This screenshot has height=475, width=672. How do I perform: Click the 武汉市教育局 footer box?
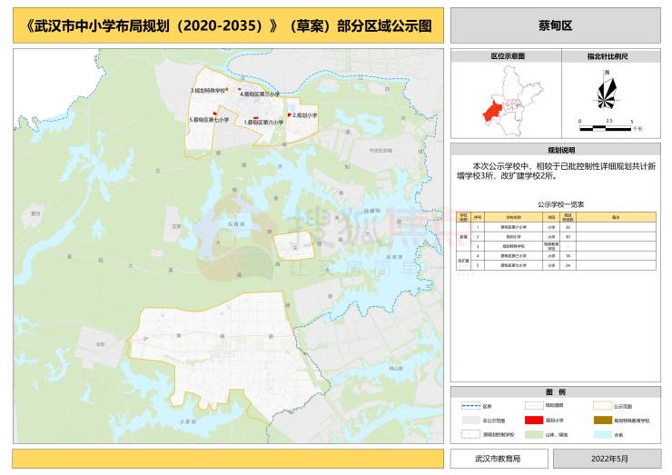[499, 459]
